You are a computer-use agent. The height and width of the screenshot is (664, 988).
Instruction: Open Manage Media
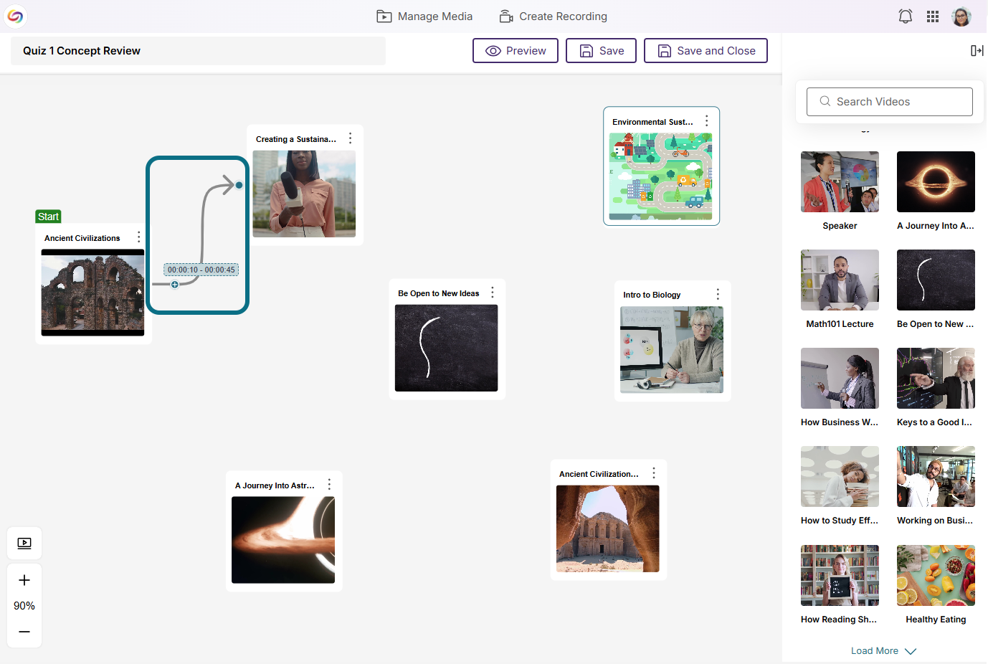coord(424,16)
